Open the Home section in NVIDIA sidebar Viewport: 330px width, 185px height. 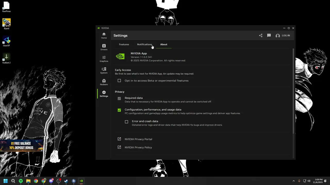pos(104,36)
